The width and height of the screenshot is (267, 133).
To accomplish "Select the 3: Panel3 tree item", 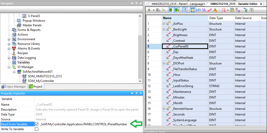I will click(34, 16).
